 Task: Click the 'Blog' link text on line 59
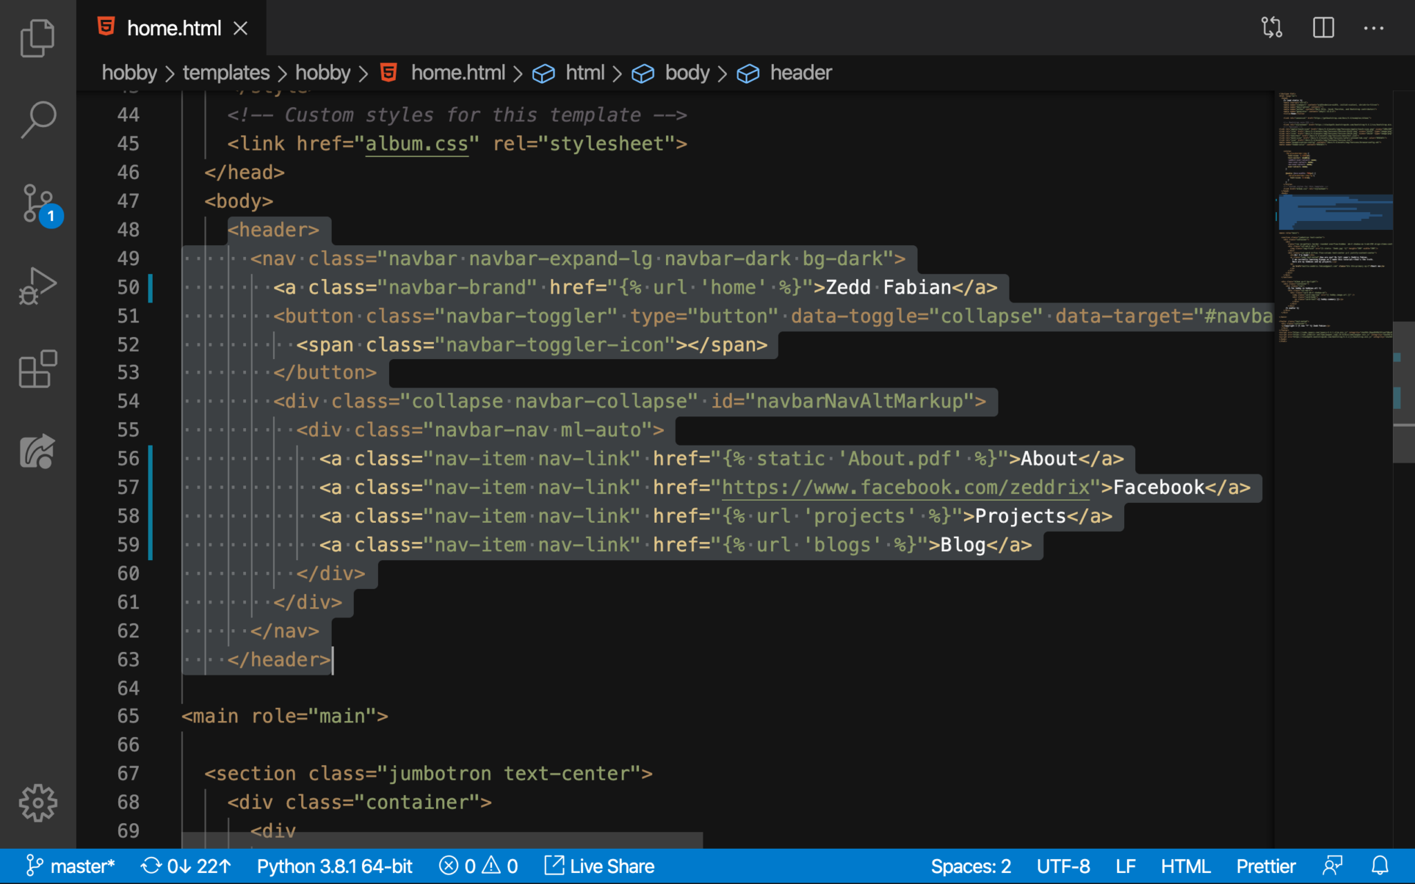tap(963, 545)
